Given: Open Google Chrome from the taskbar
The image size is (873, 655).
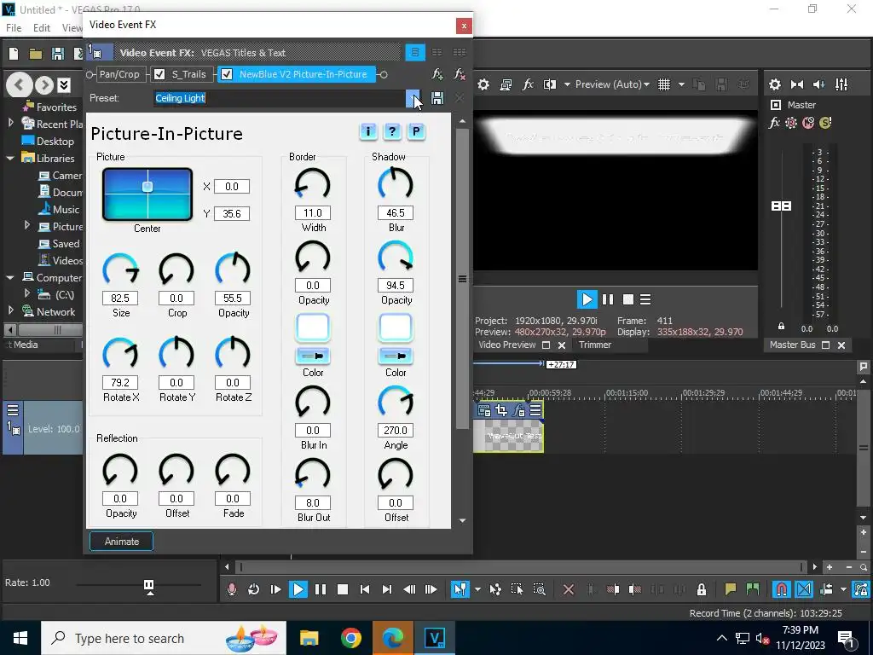Looking at the screenshot, I should (350, 638).
